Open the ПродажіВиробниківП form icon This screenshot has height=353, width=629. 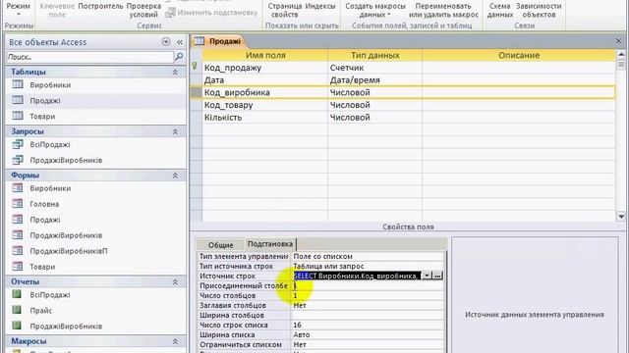18,251
